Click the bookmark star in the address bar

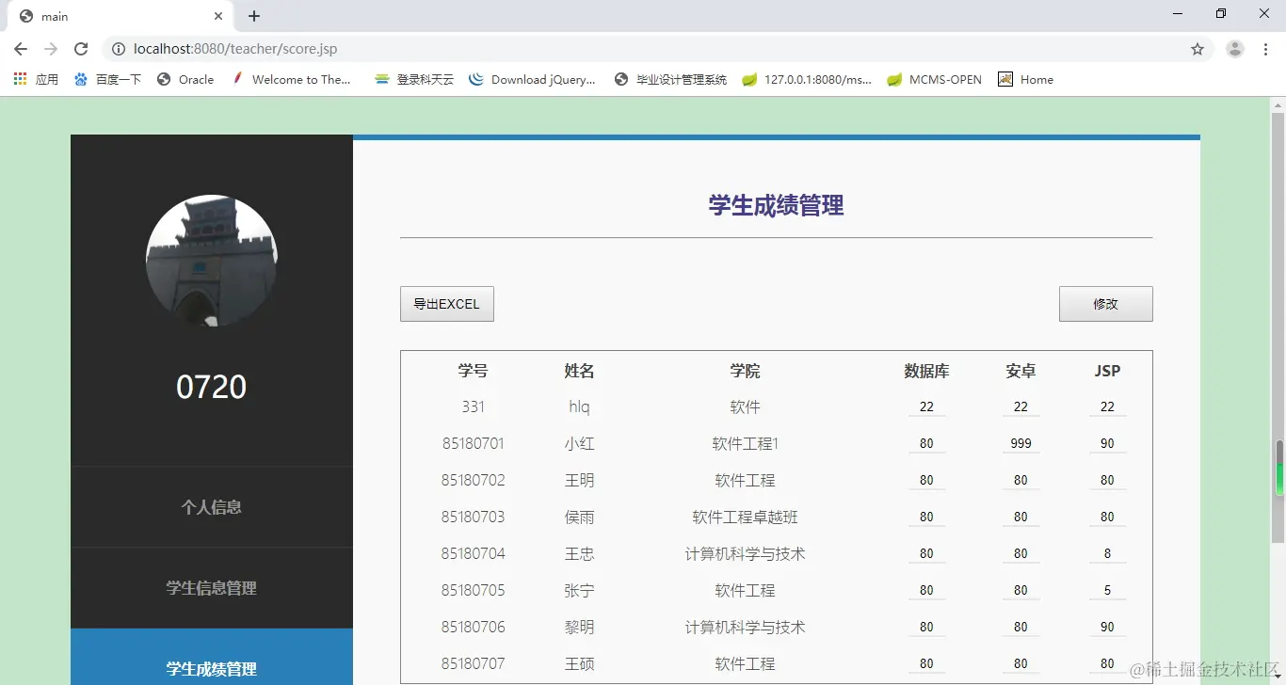(x=1197, y=48)
